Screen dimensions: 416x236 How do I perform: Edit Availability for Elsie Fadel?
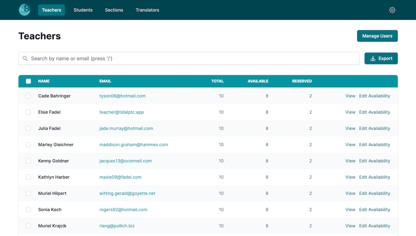374,112
